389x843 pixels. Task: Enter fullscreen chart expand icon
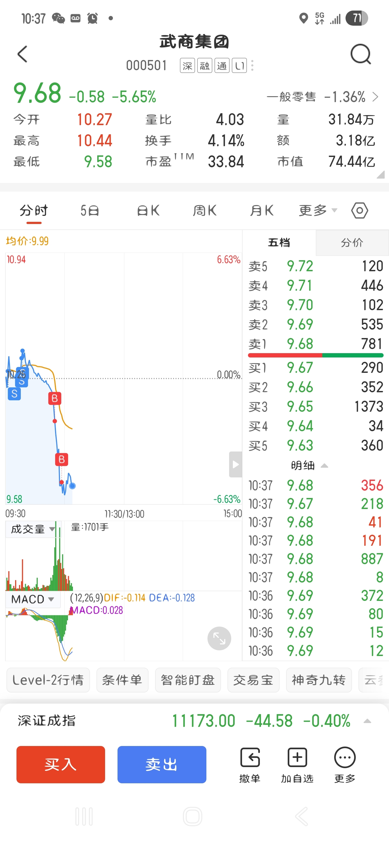point(219,638)
